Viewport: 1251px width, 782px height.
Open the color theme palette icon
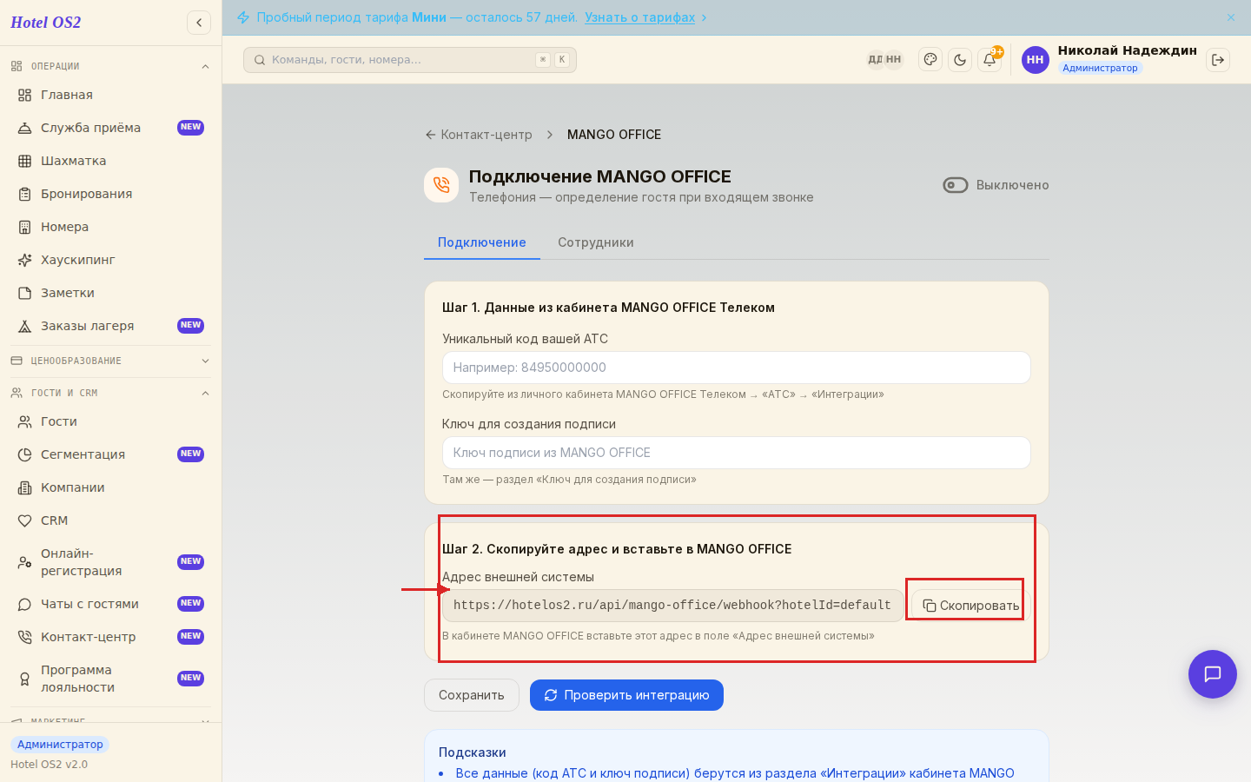930,60
